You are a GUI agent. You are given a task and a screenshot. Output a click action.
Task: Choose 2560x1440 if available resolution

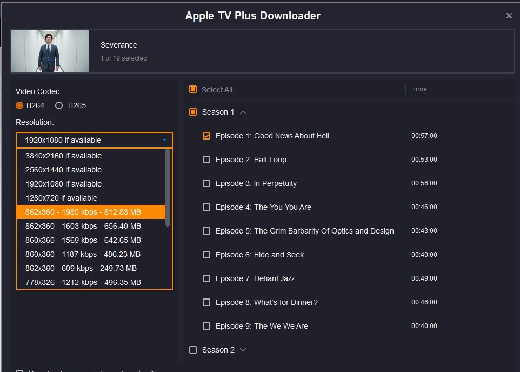click(x=63, y=170)
